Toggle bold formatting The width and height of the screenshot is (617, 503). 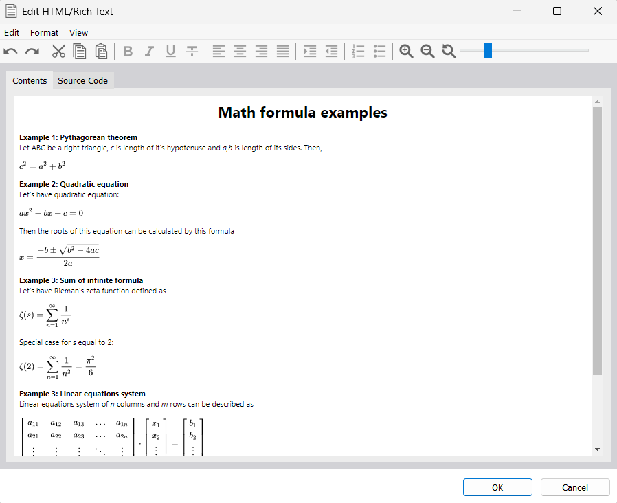[x=127, y=50]
